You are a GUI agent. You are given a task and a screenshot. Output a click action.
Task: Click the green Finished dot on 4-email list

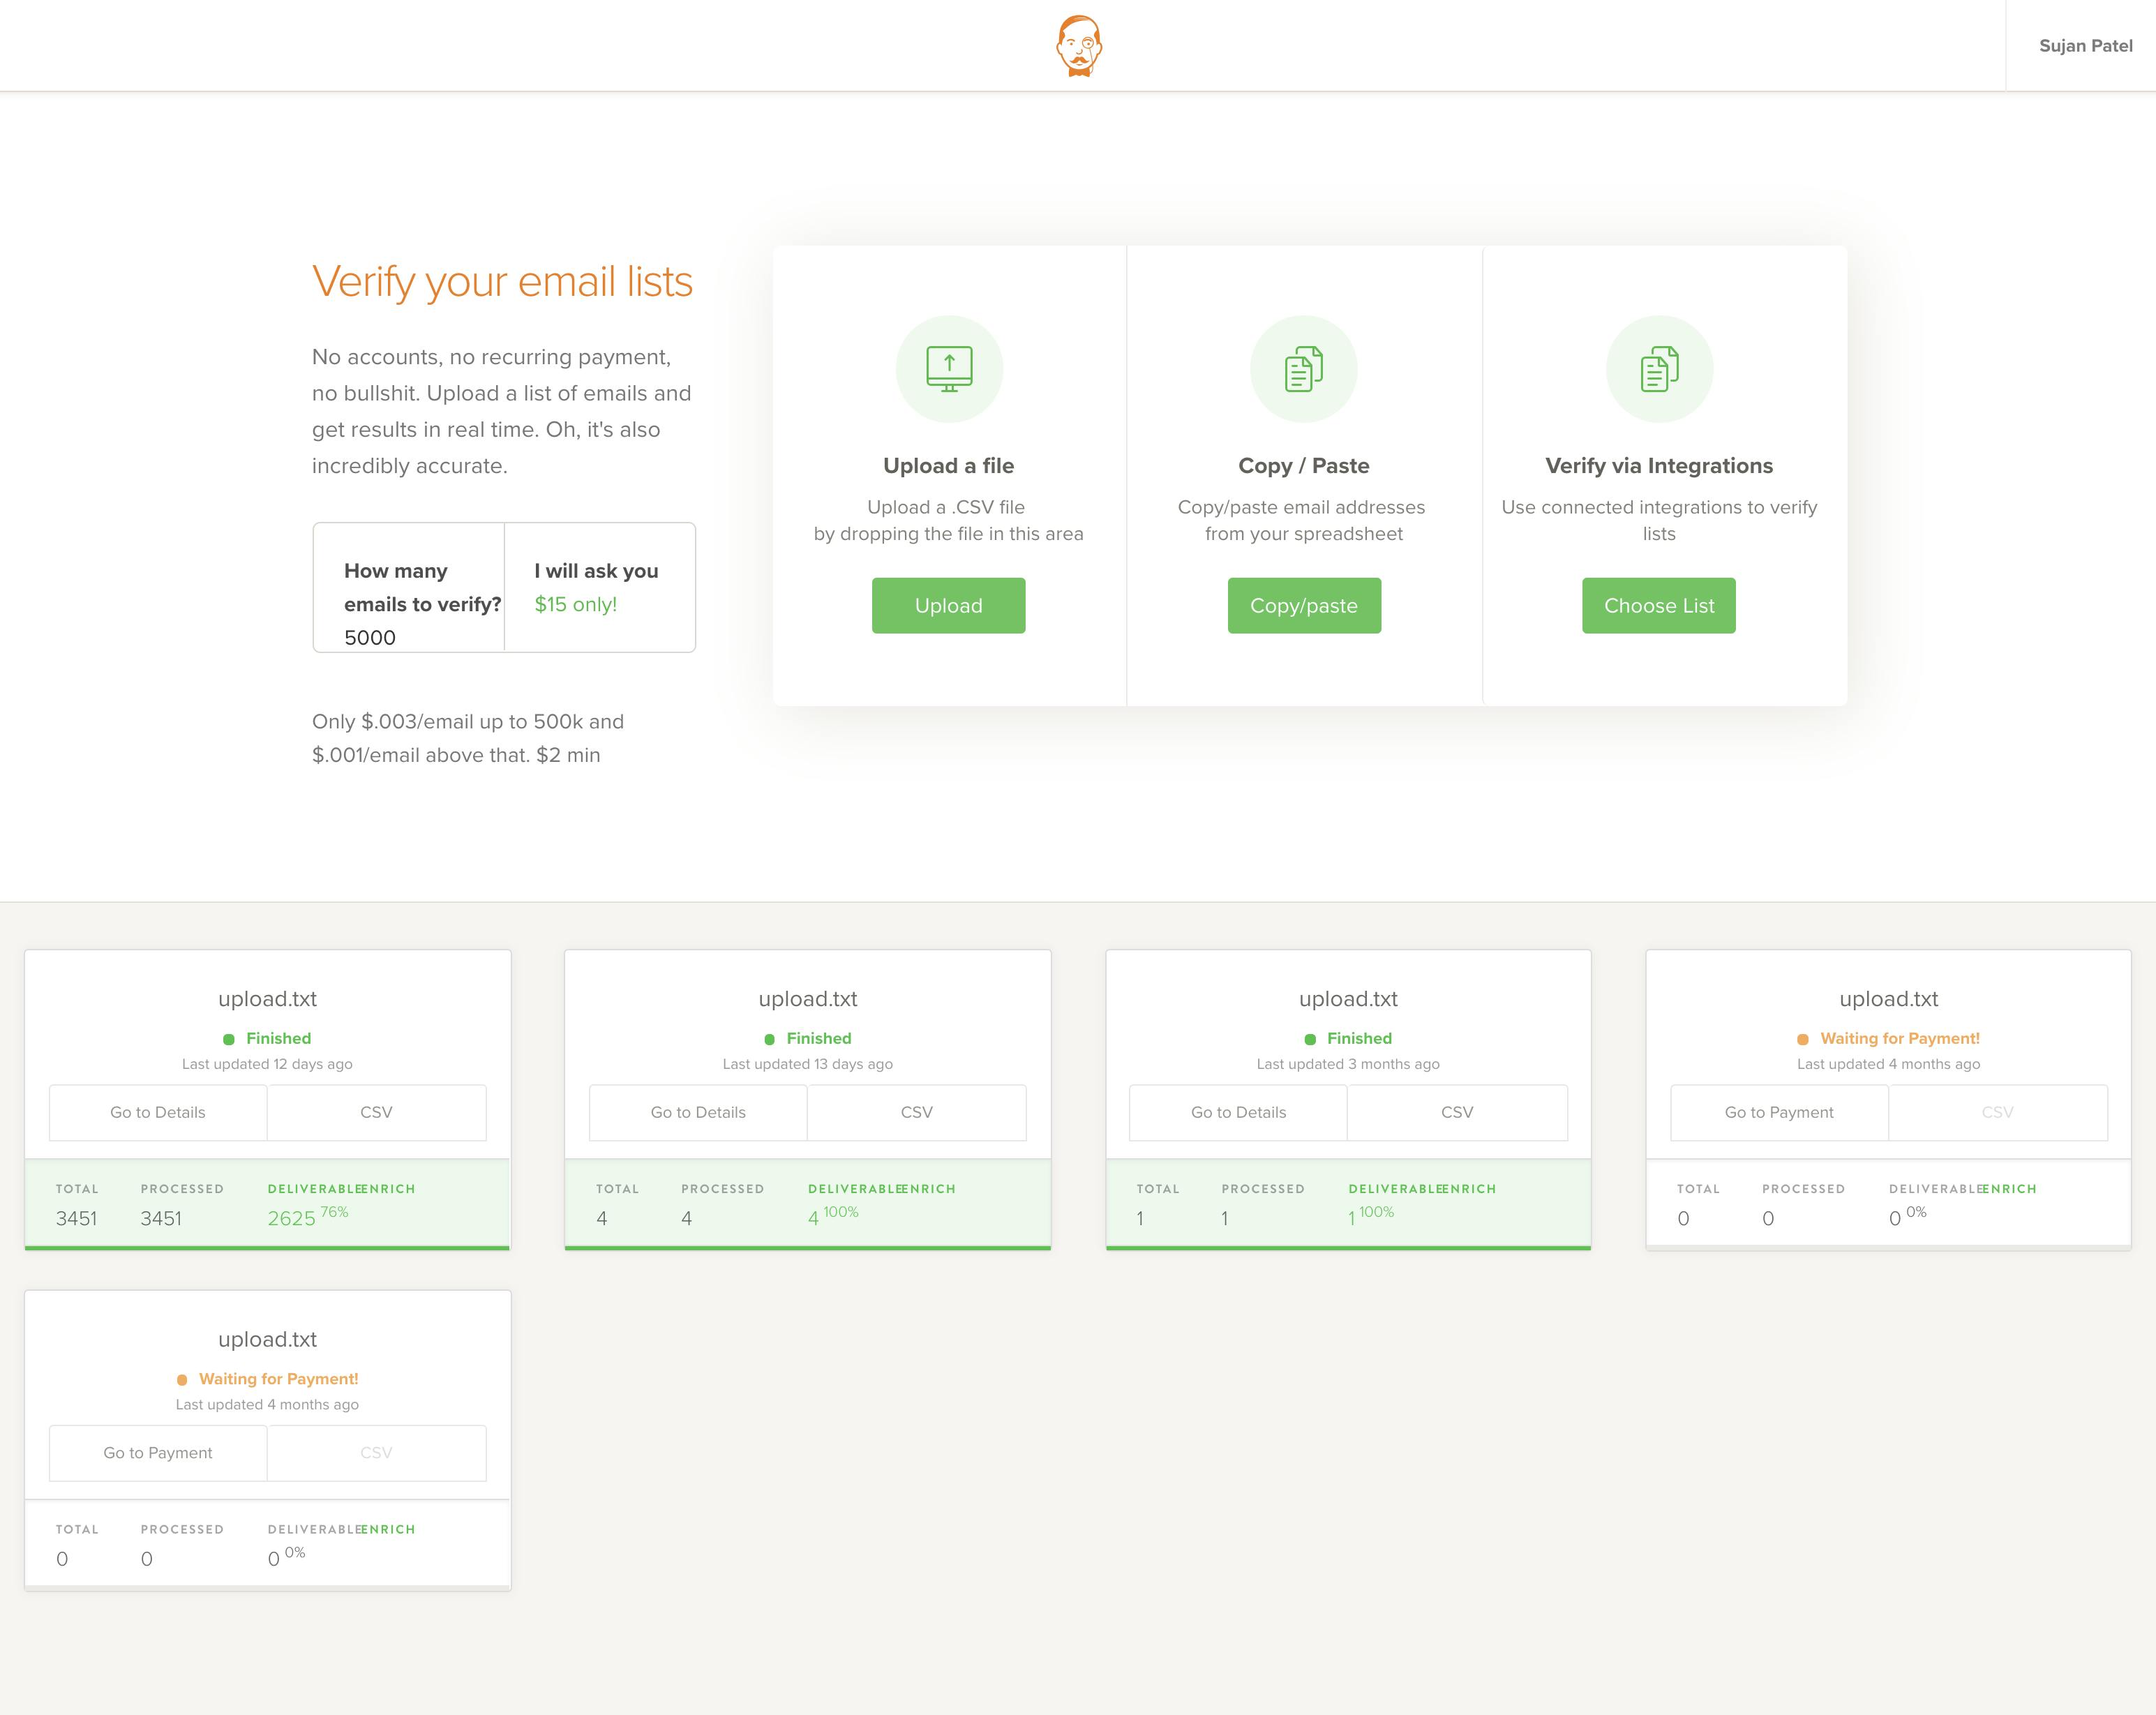pyautogui.click(x=769, y=1039)
